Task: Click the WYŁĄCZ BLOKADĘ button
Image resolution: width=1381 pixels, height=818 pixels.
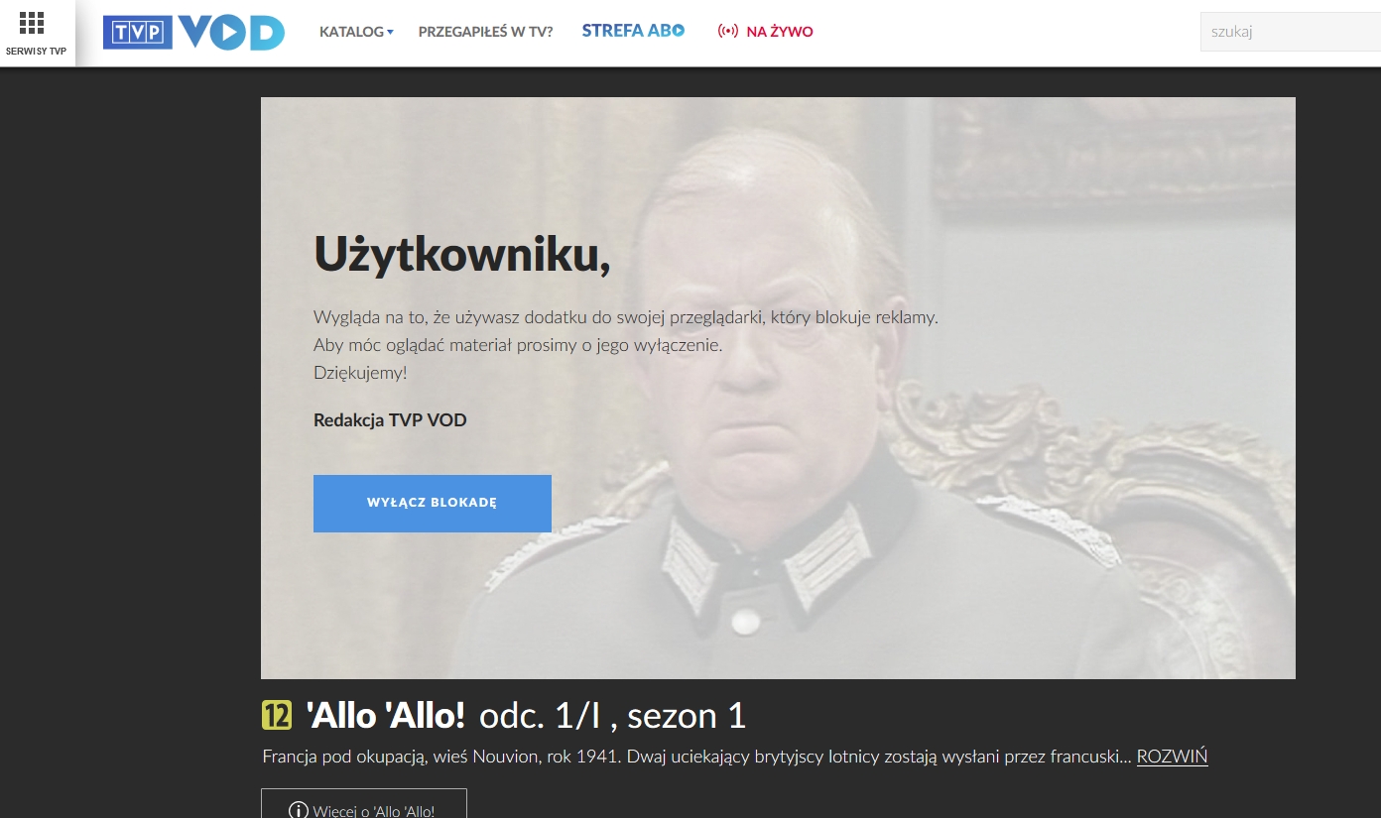Action: pos(433,504)
